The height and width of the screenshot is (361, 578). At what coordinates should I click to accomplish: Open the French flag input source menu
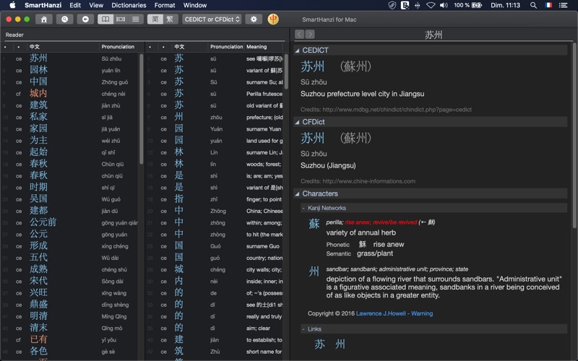[548, 5]
